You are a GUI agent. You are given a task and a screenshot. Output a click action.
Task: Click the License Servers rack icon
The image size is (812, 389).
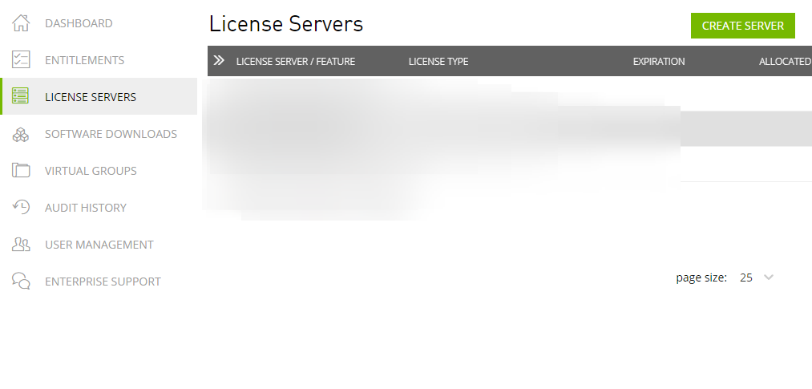click(21, 97)
